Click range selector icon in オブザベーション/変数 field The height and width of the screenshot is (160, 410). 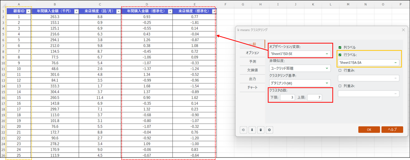point(326,54)
